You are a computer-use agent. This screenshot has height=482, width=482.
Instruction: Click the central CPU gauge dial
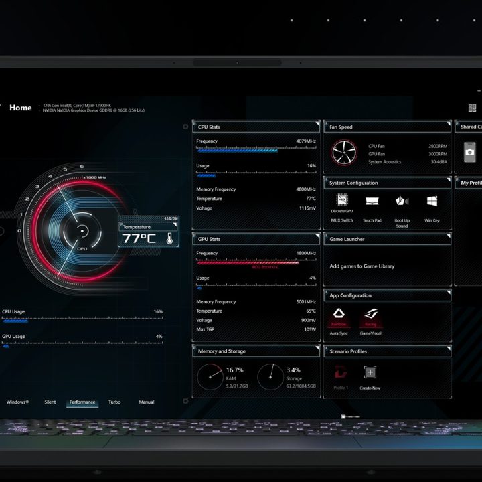tap(82, 230)
